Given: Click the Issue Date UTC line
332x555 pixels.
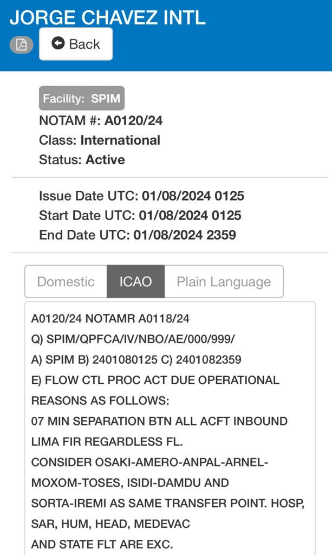Looking at the screenshot, I should (x=141, y=196).
